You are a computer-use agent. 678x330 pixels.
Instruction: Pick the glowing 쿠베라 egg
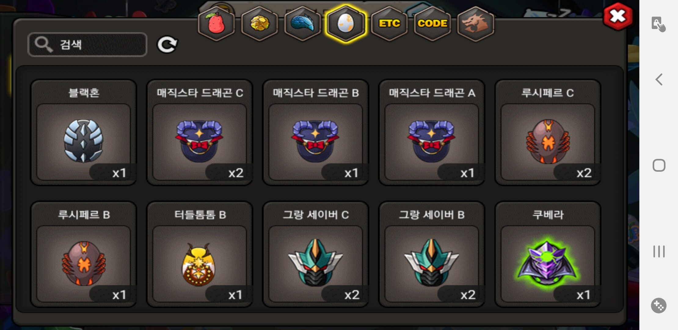coord(548,254)
